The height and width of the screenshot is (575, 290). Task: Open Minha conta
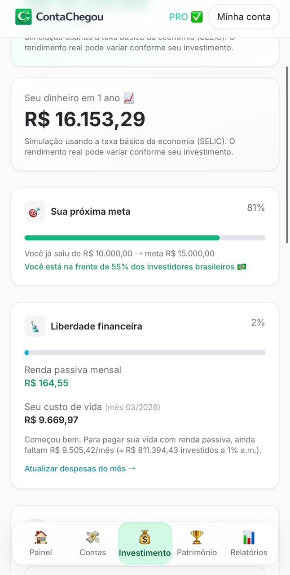point(243,17)
